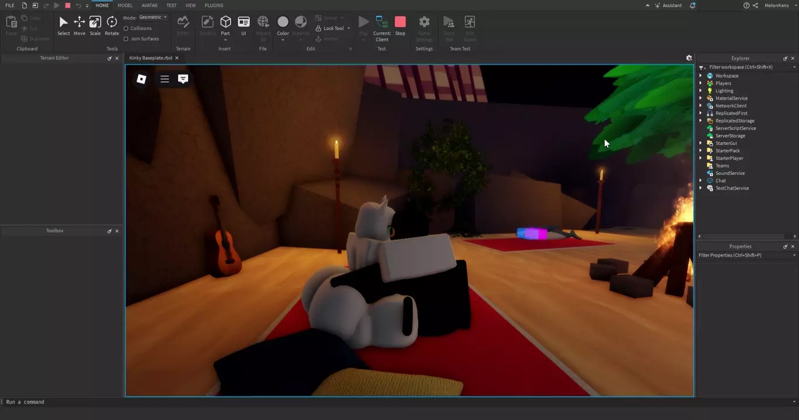Enable the Collisions checkbox
799x420 pixels.
126,29
